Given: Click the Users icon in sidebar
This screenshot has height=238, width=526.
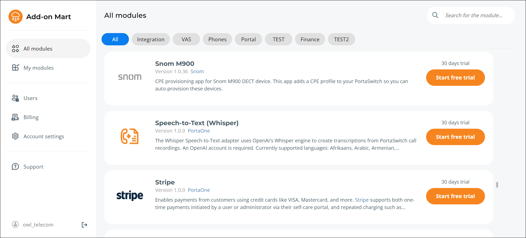Looking at the screenshot, I should tap(15, 98).
